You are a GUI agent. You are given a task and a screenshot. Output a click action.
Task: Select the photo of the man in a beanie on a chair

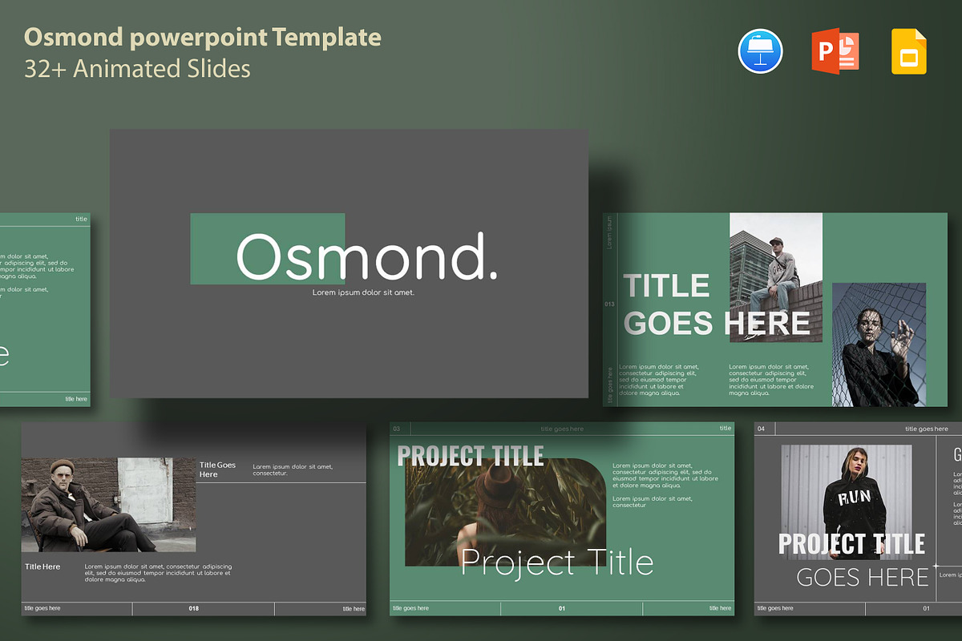click(108, 505)
